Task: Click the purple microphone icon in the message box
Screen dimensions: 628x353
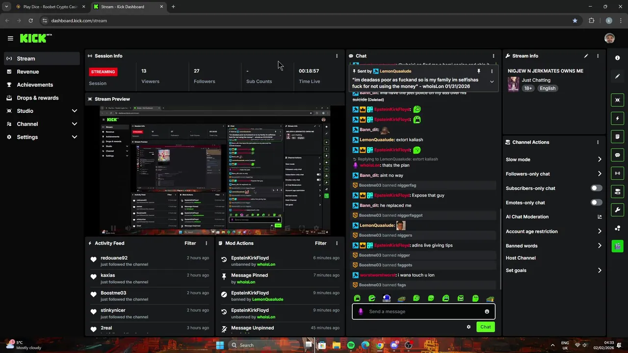Action: pos(361,311)
